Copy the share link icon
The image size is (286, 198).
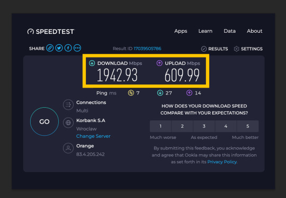pos(50,48)
